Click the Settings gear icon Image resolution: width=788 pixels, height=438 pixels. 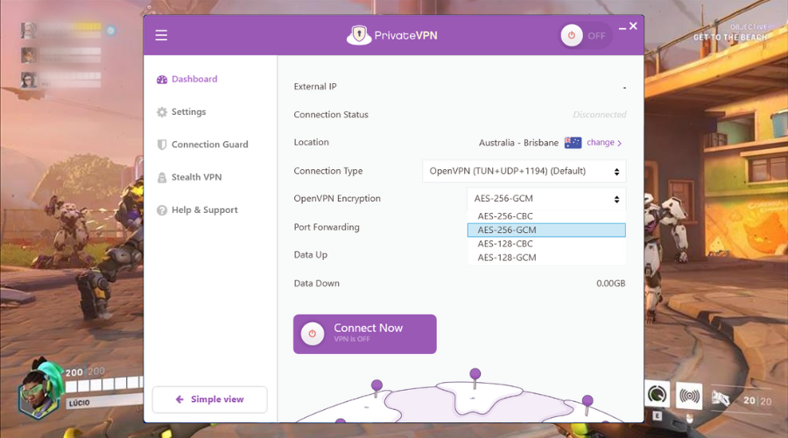[162, 112]
